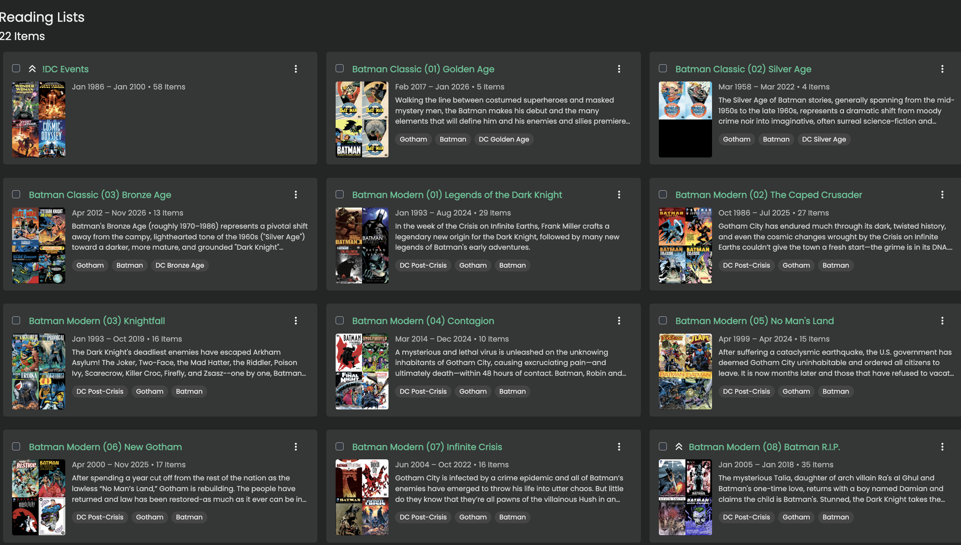This screenshot has height=545, width=961.
Task: Open Batman Modern (06) New Gotham title link
Action: coord(105,447)
